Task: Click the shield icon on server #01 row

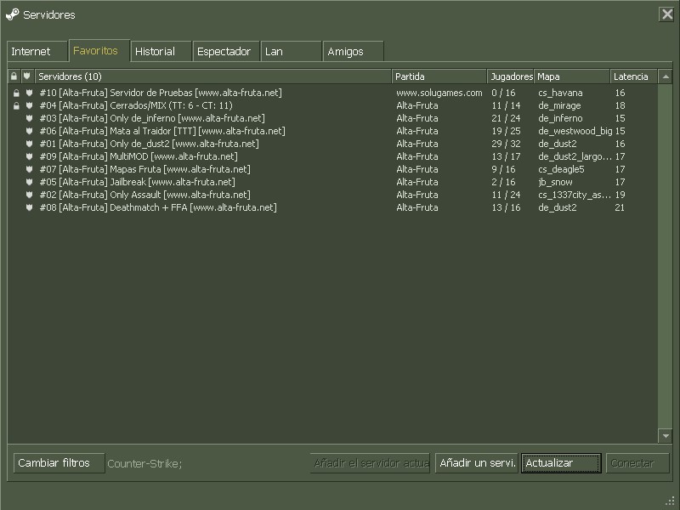Action: [x=29, y=144]
